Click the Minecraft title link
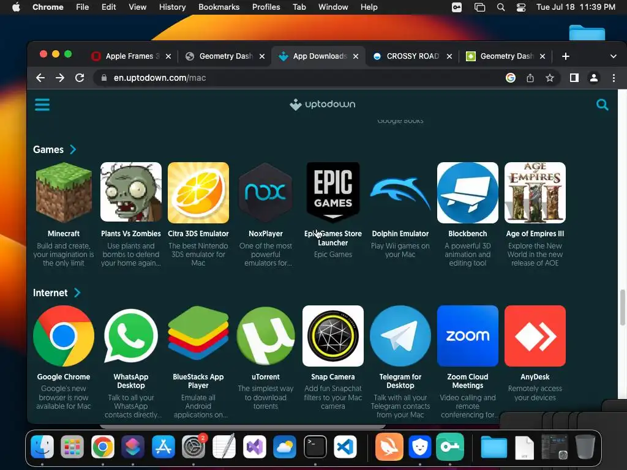Viewport: 627px width, 470px height. [x=64, y=234]
